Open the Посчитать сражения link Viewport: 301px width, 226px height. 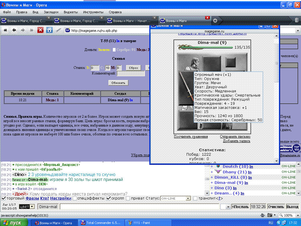[191, 137]
